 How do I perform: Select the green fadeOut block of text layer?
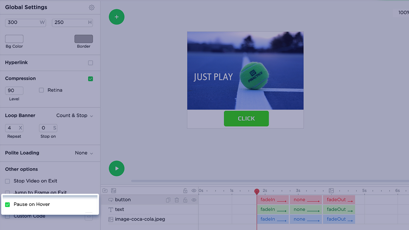339,210
